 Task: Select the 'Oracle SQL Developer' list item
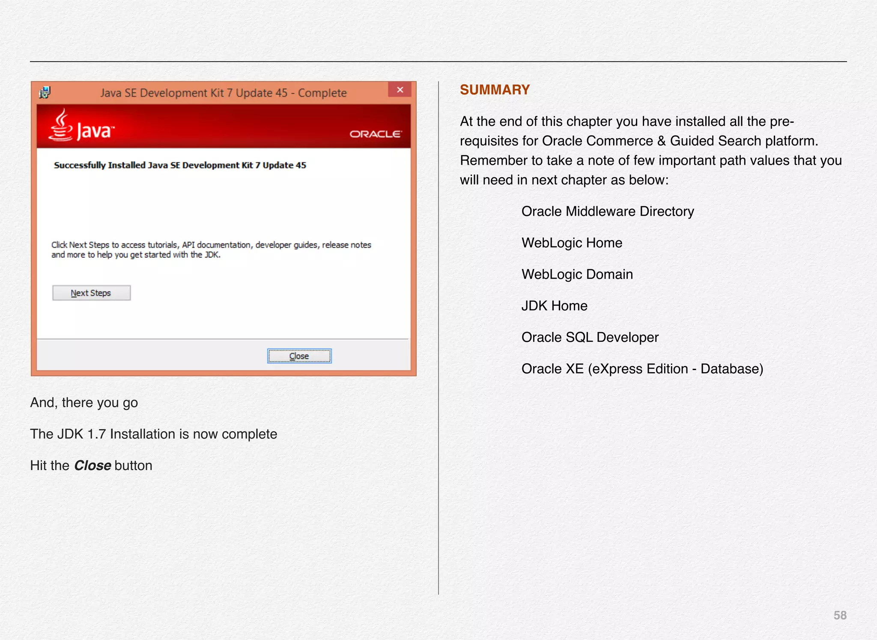click(x=590, y=338)
